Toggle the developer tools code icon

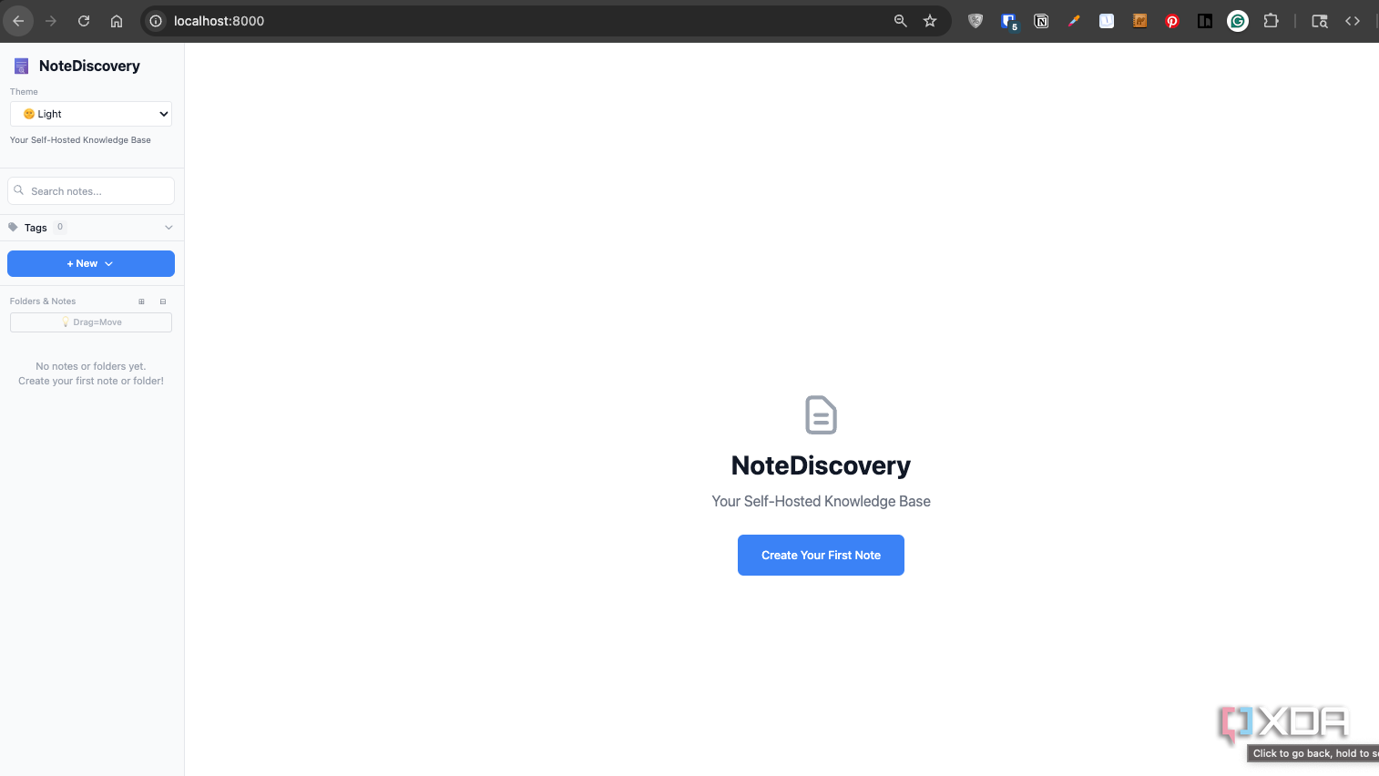click(1353, 21)
